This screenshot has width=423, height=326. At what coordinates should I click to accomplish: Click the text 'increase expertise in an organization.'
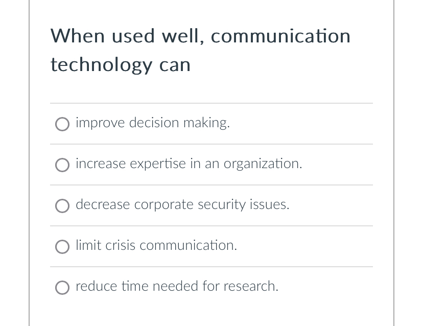189,164
